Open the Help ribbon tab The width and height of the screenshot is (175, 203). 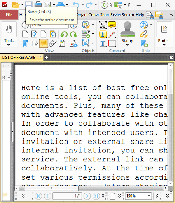(x=140, y=15)
